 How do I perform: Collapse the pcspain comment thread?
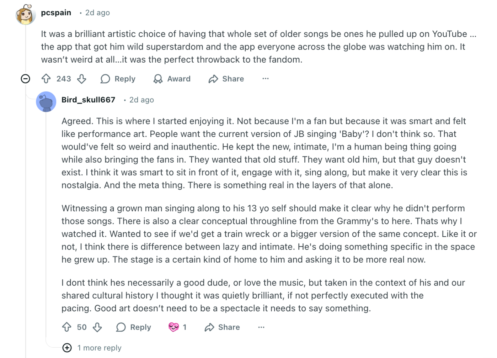(25, 79)
